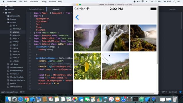Open Finder from the dock
Image resolution: width=183 pixels, height=103 pixels.
tap(8, 99)
